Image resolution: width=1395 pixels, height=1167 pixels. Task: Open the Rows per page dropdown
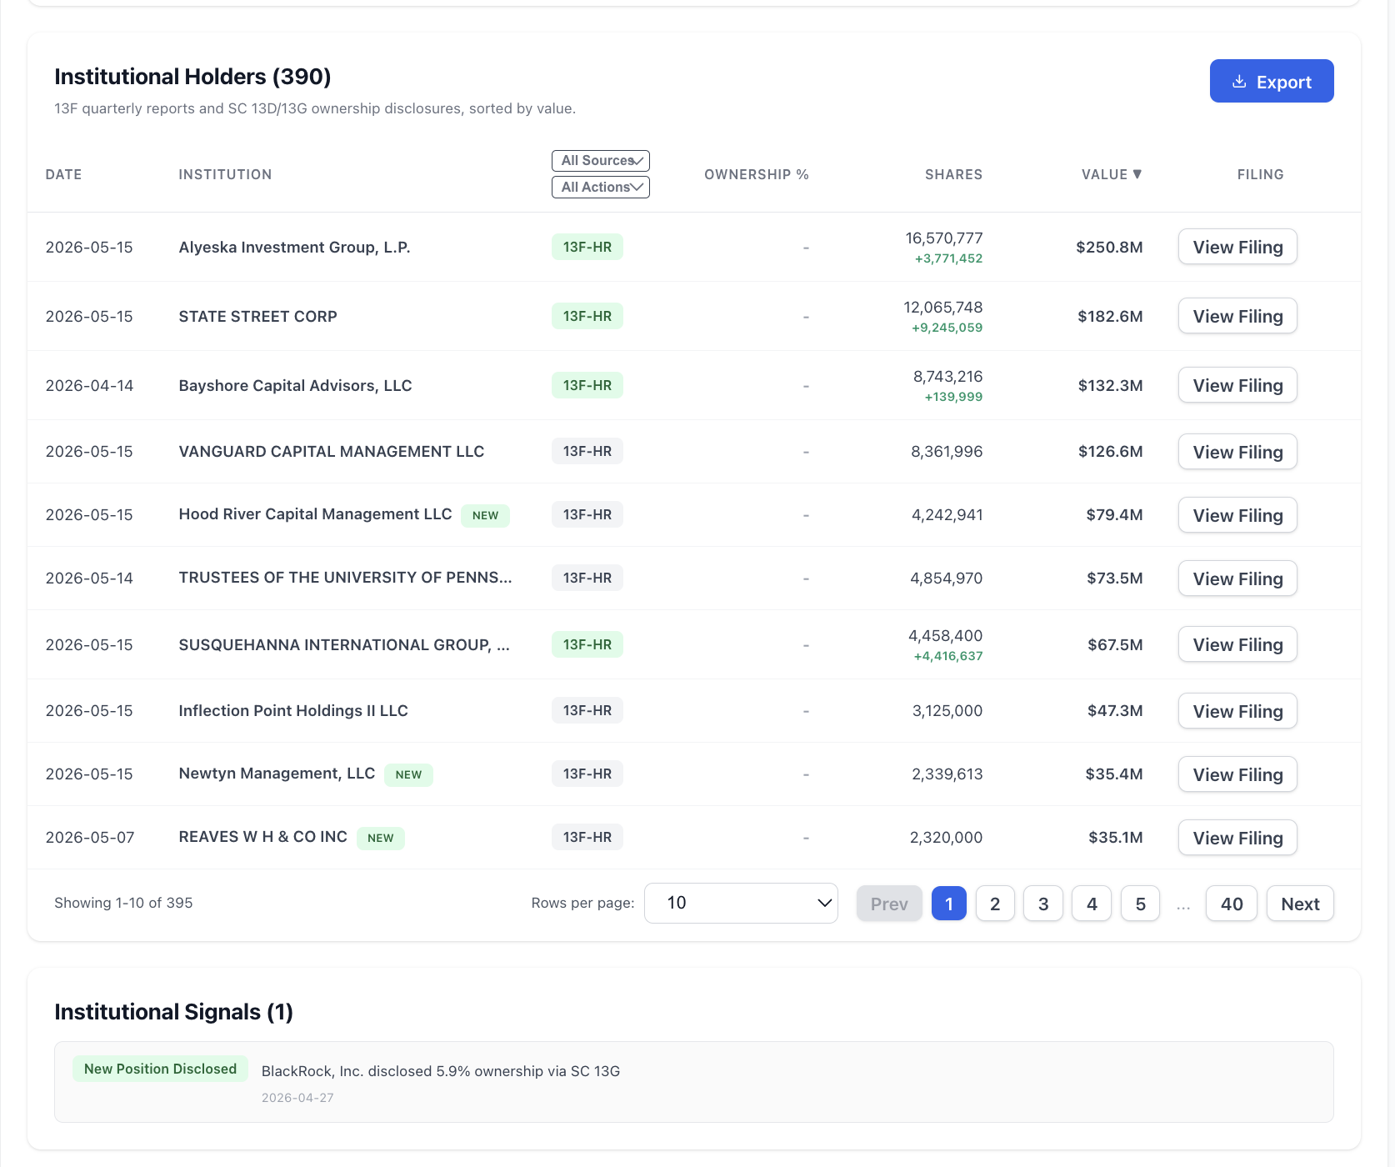pyautogui.click(x=741, y=903)
